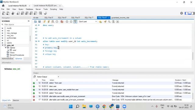
Task: Select the Views node under sms_int
Action: (x=12, y=53)
